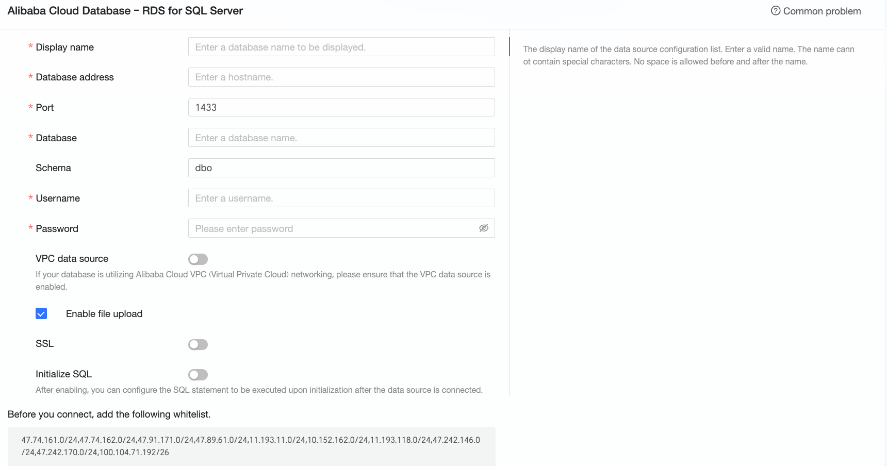
Task: Click the RDS for SQL Server page title
Action: click(125, 11)
